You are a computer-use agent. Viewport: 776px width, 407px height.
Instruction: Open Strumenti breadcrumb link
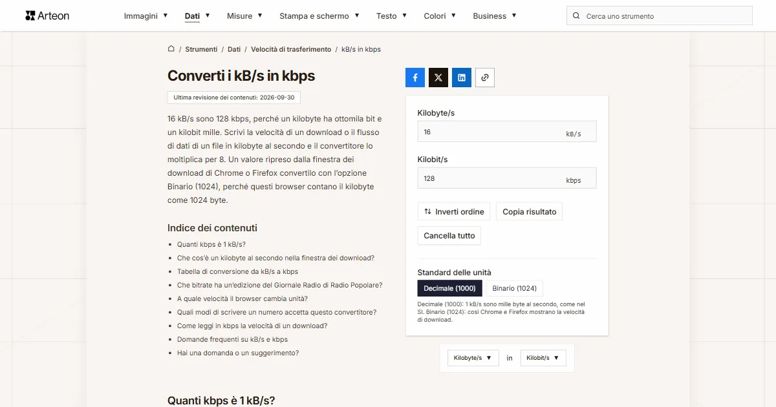[202, 49]
